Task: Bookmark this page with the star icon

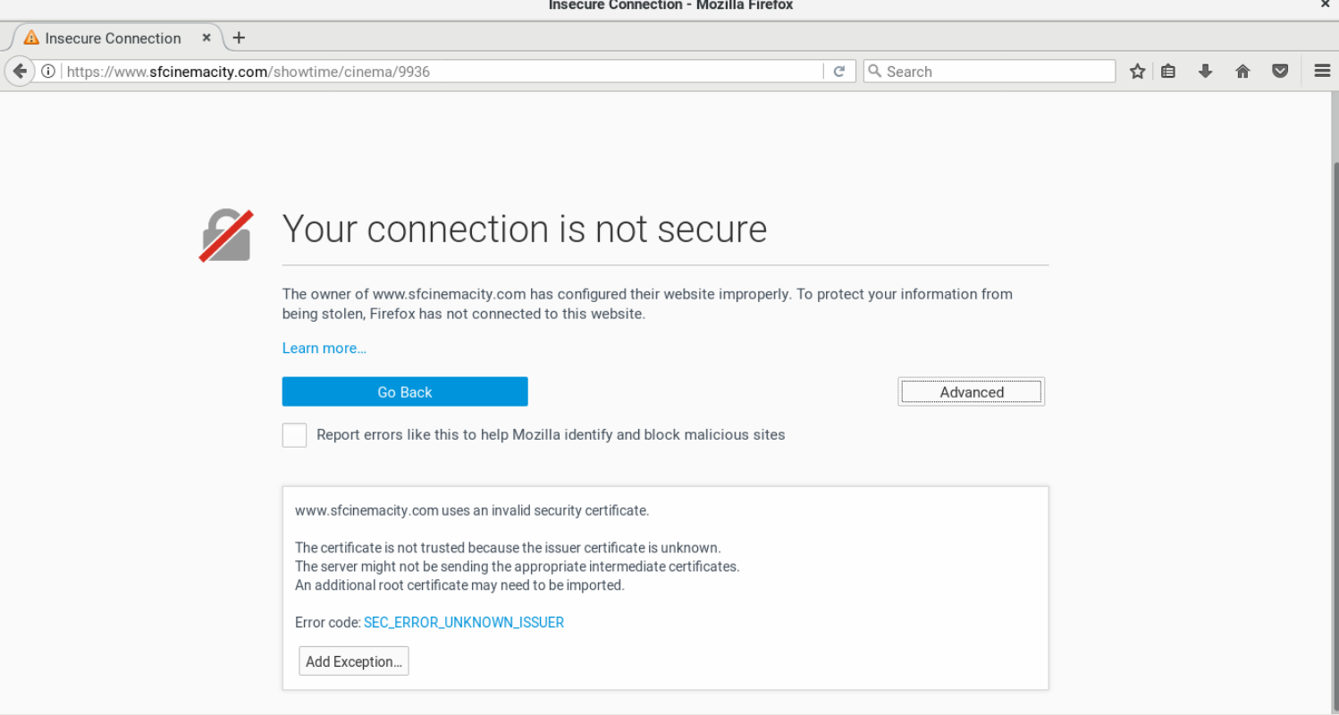Action: click(x=1137, y=71)
